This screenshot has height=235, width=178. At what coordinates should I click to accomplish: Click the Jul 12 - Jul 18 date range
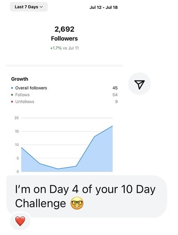(104, 7)
